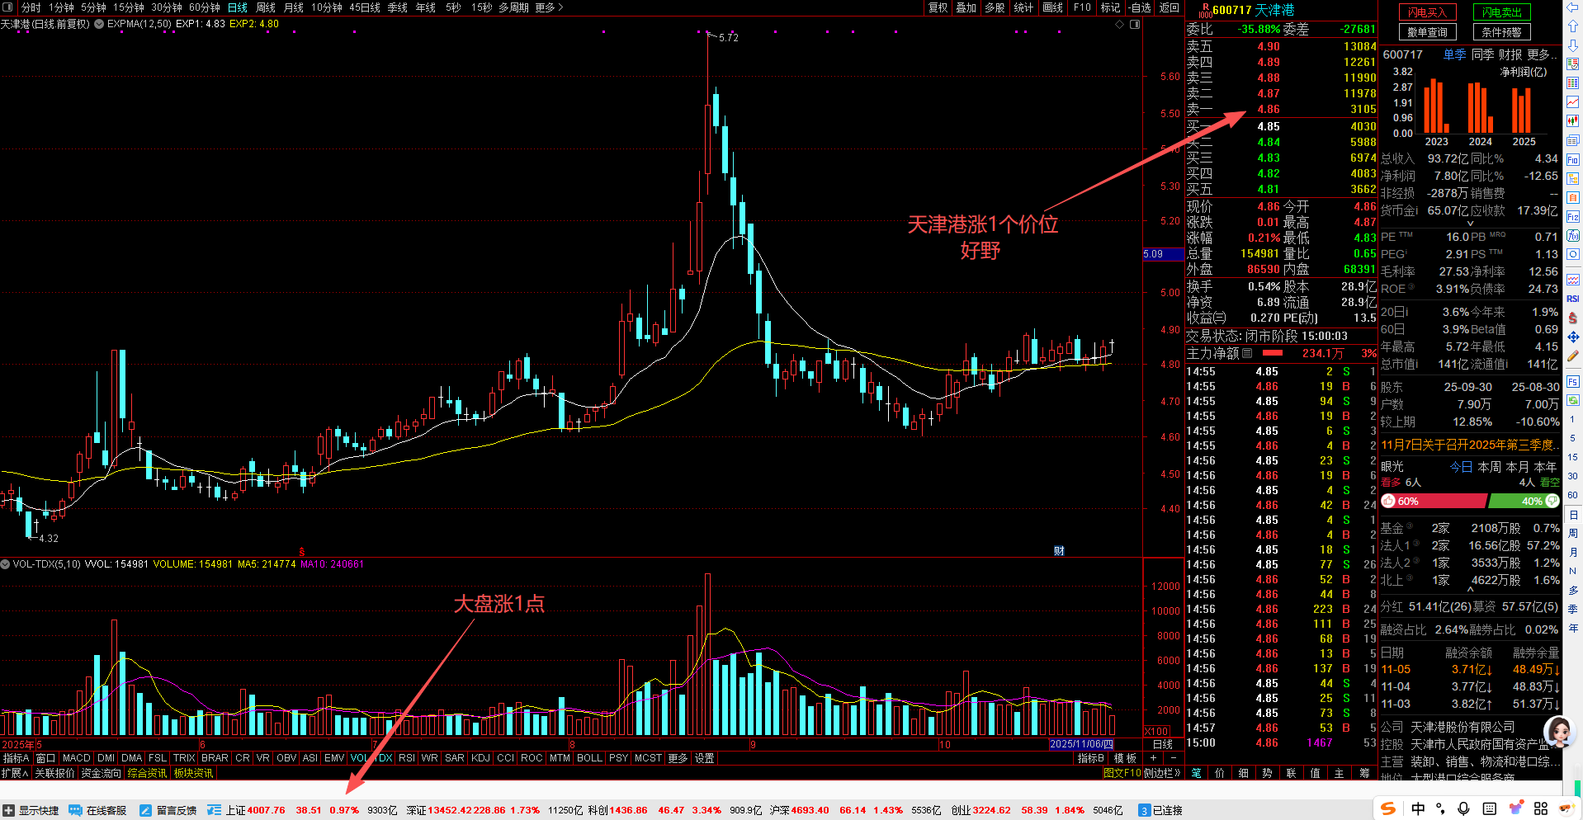Switch to 60分钟 chart period

(x=205, y=7)
